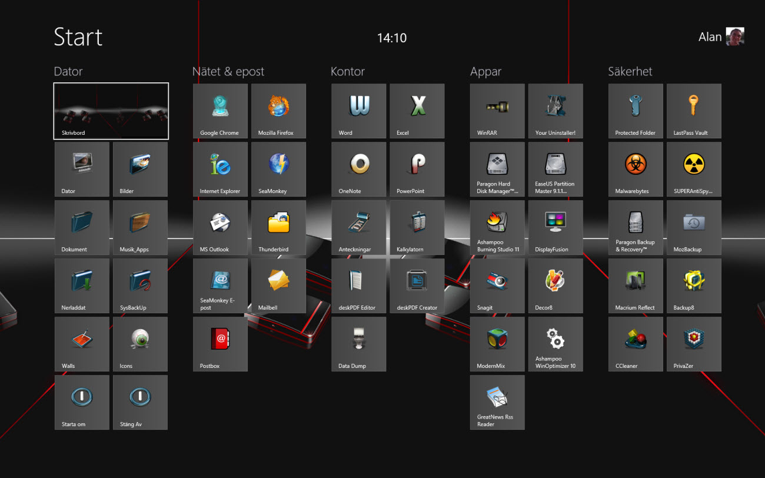Open GreatNews Rss Reader tile
765x478 pixels.
[x=497, y=402]
